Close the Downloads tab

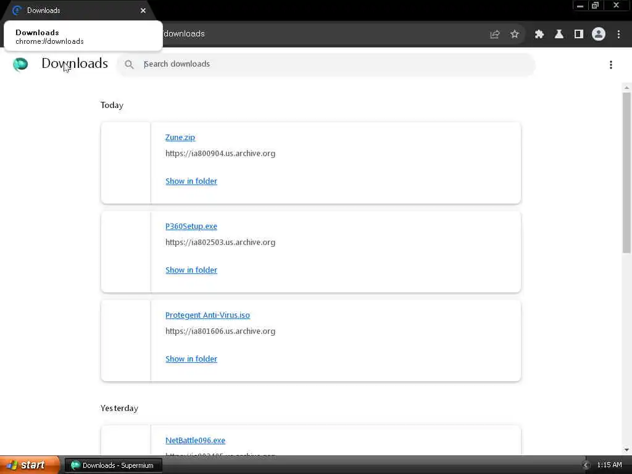143,10
